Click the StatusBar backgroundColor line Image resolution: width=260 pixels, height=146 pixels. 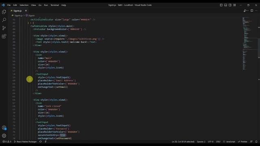pos(60,29)
